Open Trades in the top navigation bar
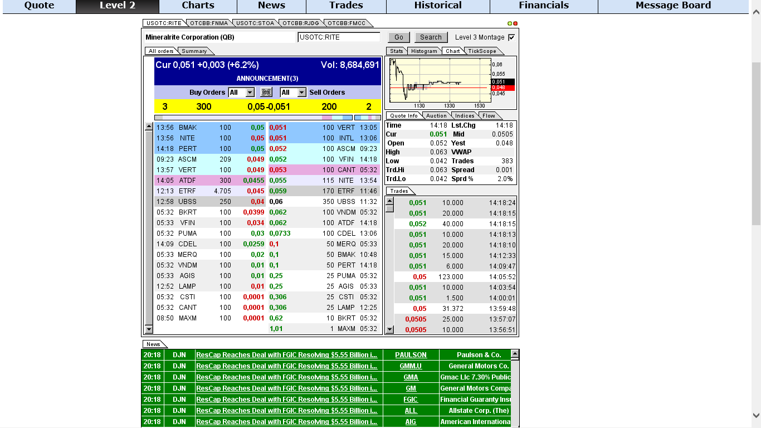 tap(346, 6)
